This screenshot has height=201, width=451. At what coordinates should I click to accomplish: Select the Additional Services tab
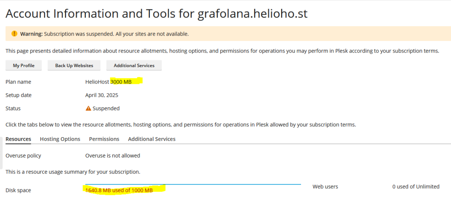[152, 139]
